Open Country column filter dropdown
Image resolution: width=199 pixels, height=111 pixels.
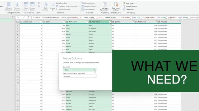point(179,22)
